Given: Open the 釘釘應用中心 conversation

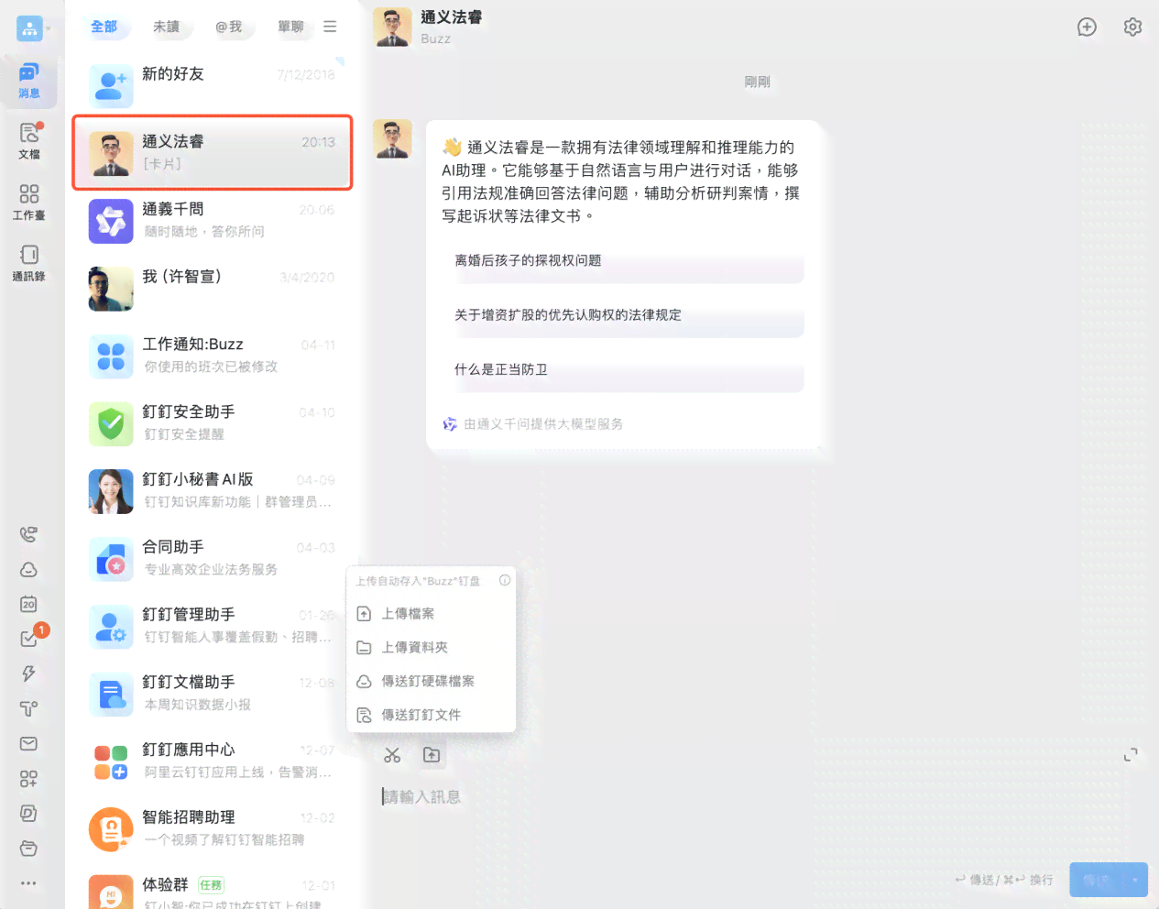Looking at the screenshot, I should coord(213,761).
